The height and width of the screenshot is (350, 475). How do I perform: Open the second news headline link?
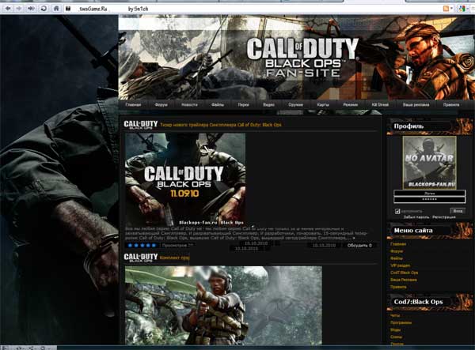(174, 258)
